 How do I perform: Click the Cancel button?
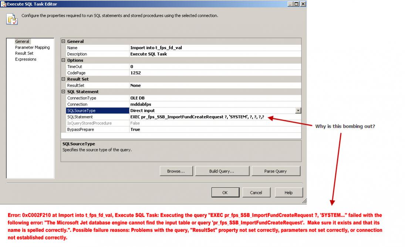(256, 193)
